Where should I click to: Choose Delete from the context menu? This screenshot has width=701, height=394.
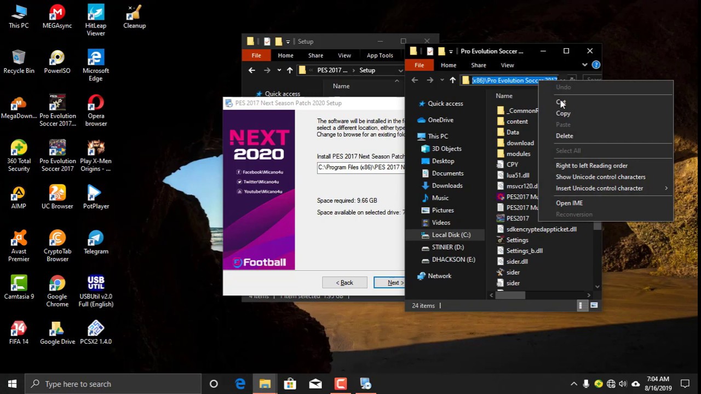coord(606,136)
